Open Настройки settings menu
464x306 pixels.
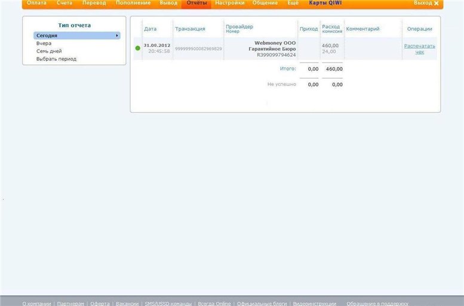coord(229,3)
